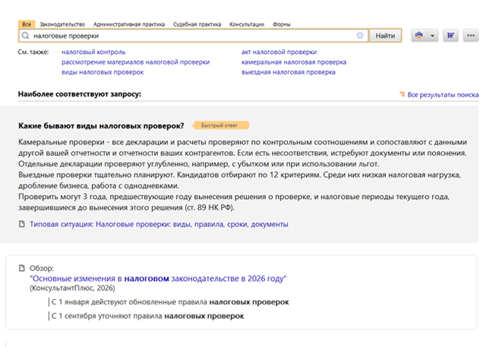Click the Быстрый ответ label badge
The width and height of the screenshot is (486, 347).
click(220, 125)
